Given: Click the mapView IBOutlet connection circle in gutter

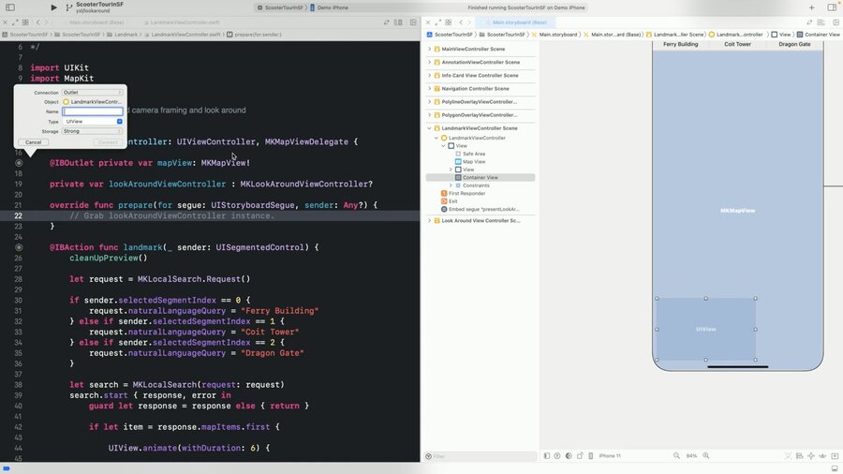Looking at the screenshot, I should 19,163.
